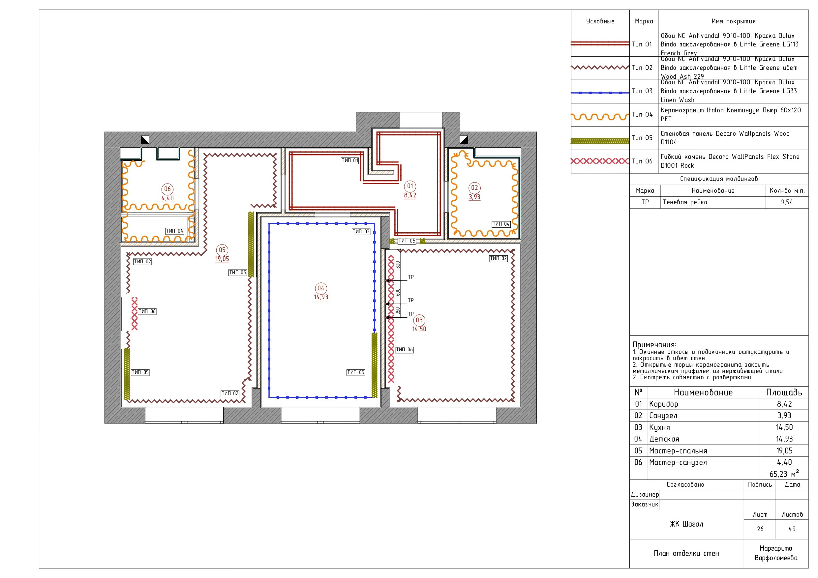Click the circled room number 05 on plan

222,250
